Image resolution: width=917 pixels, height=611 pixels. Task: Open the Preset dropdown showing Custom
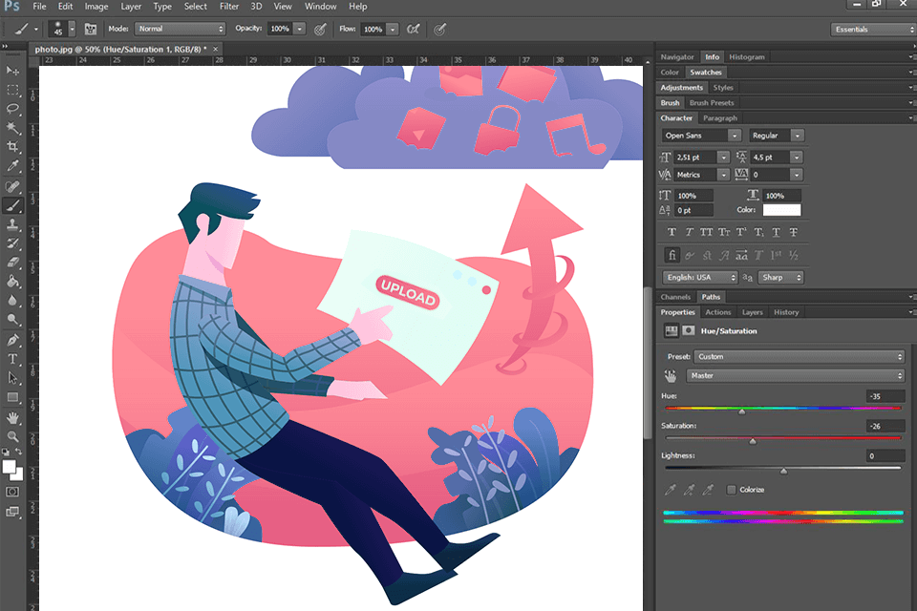[798, 356]
